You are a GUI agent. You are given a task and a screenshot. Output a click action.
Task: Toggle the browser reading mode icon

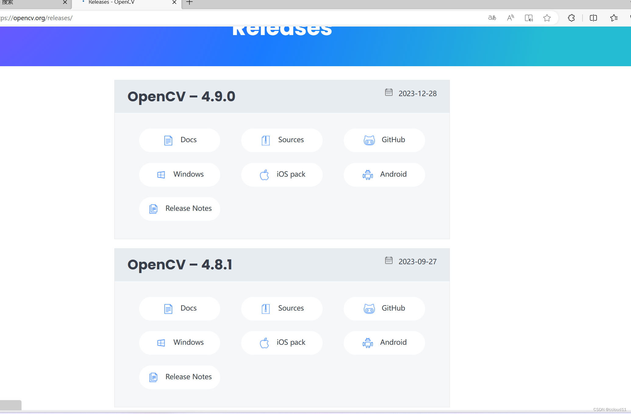(529, 18)
